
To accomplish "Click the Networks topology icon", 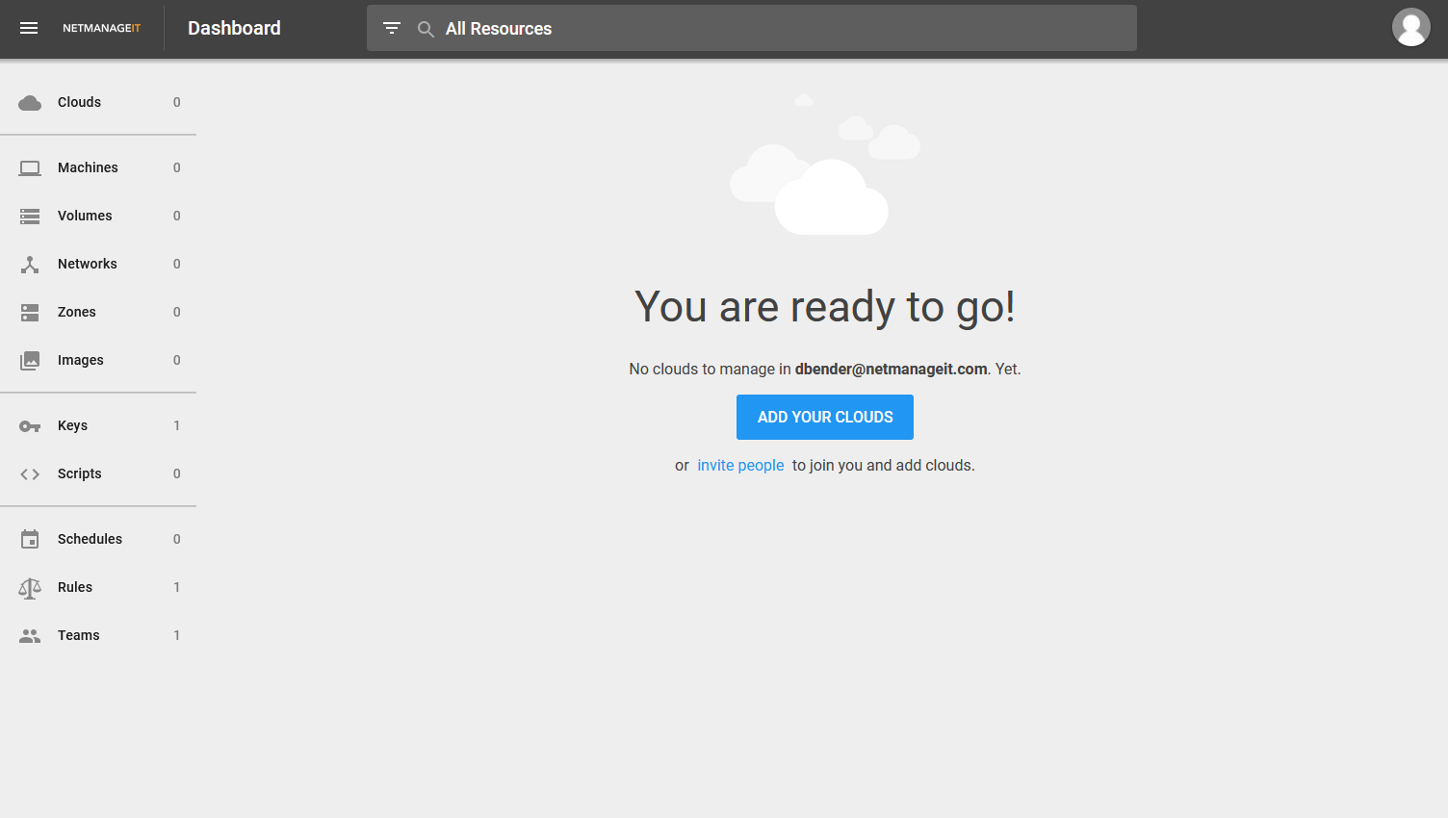I will point(30,265).
